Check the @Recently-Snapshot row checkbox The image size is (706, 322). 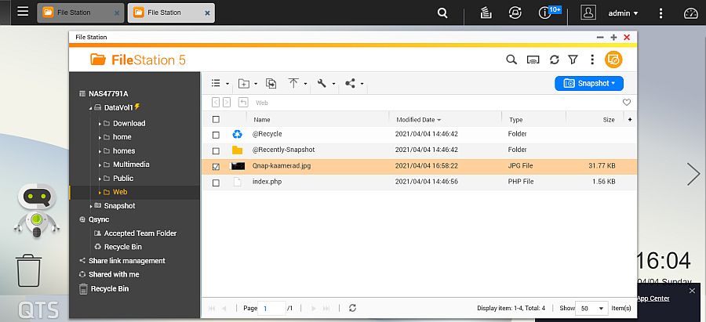(x=216, y=150)
